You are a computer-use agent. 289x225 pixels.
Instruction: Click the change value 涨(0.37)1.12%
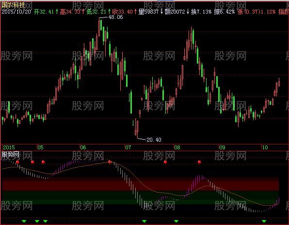pos(257,12)
